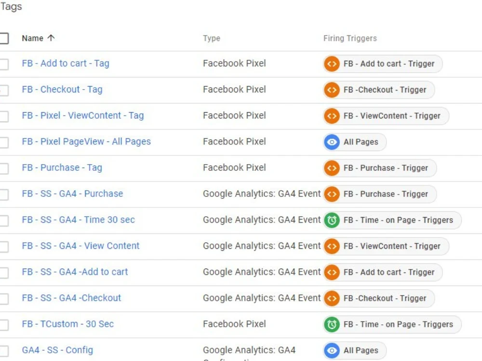Click the orange icon on FB - Purchase - Tag row

[x=332, y=168]
